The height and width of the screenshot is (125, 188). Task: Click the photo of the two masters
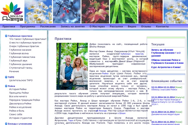click(72, 66)
